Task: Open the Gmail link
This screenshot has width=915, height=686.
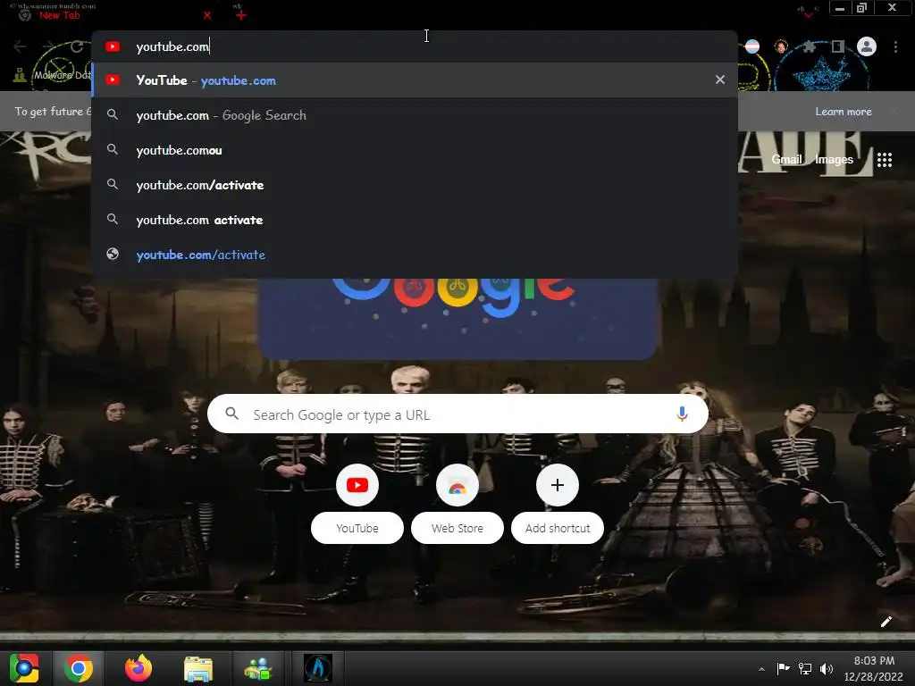Action: [786, 159]
